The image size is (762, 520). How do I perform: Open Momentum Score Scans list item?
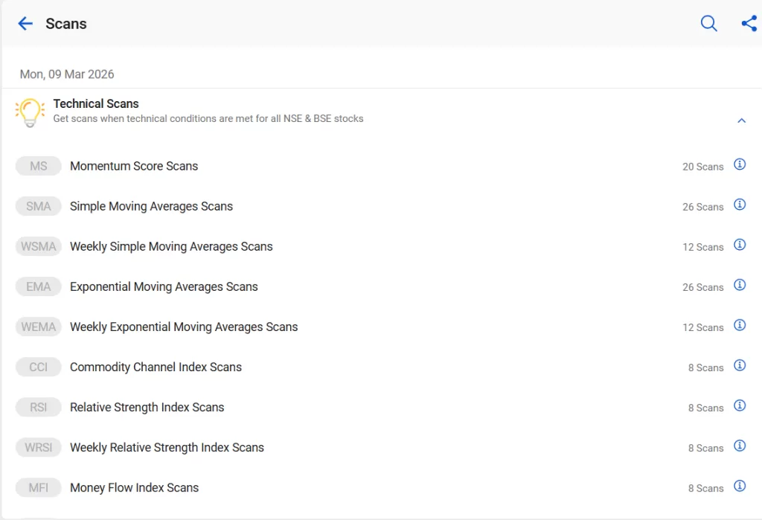pyautogui.click(x=134, y=167)
